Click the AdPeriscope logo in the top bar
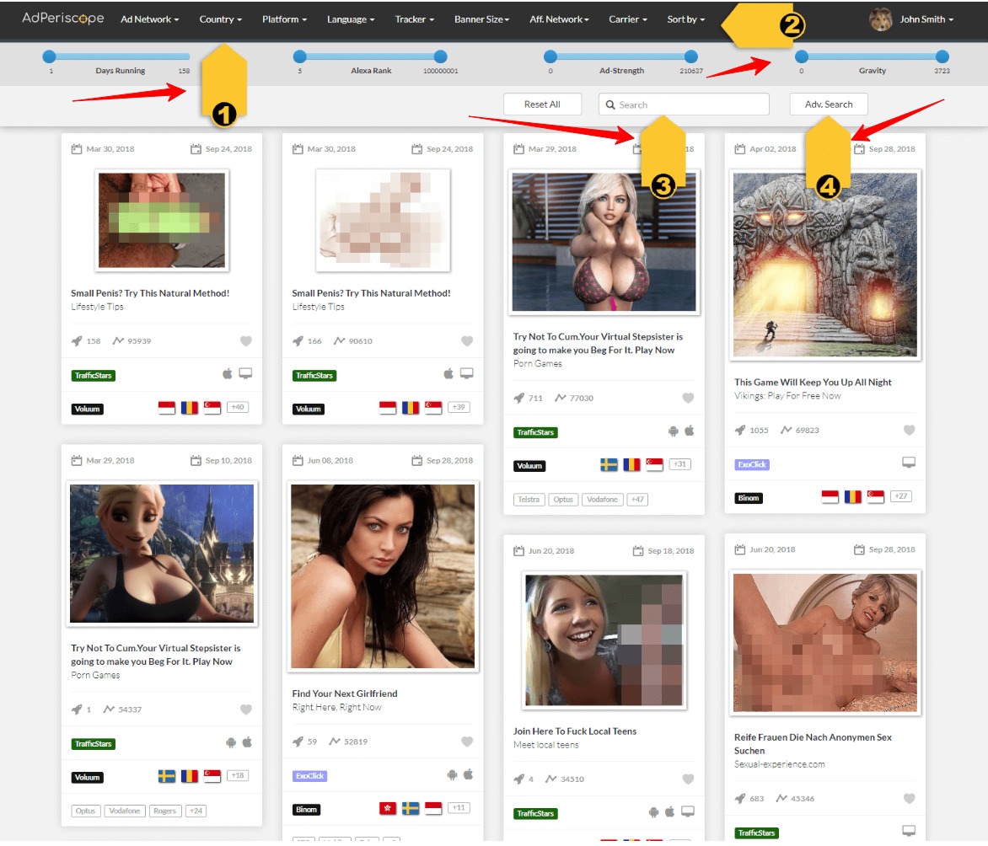Viewport: 988px width, 846px height. [62, 18]
